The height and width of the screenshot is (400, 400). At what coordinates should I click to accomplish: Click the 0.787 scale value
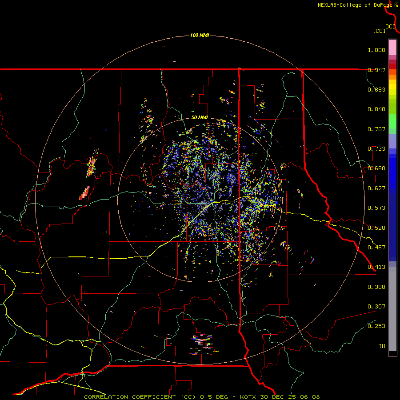click(x=376, y=129)
